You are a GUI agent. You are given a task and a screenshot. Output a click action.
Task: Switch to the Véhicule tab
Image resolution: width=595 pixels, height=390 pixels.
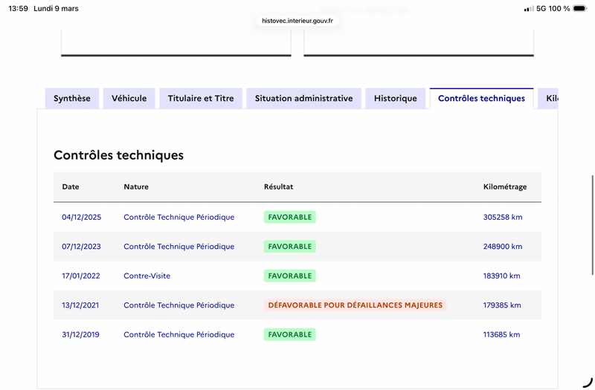pyautogui.click(x=129, y=99)
